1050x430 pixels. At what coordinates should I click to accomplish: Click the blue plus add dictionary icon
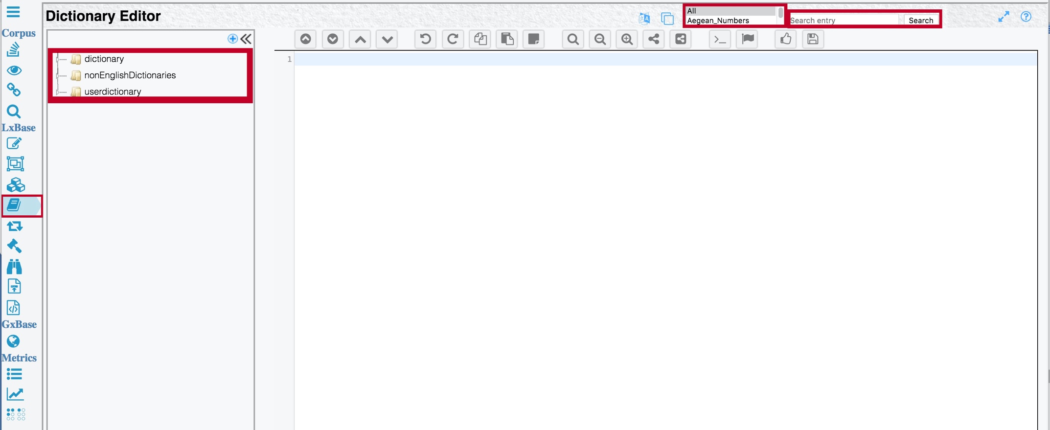pos(232,39)
